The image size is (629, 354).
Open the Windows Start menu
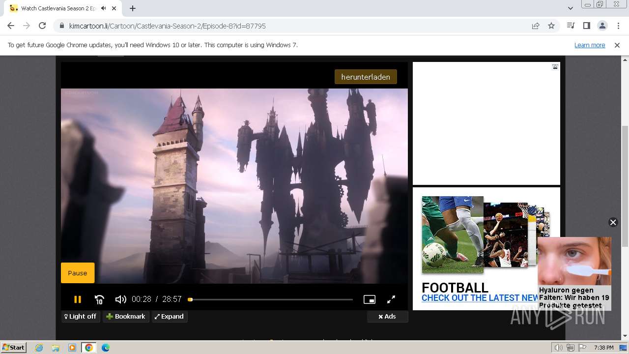13,347
